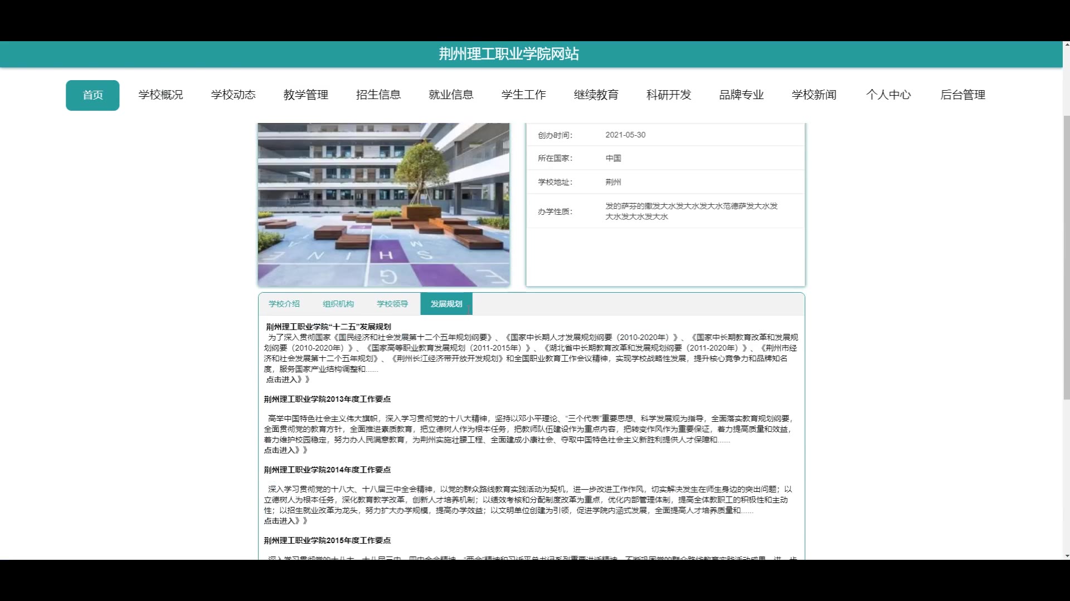1070x601 pixels.
Task: Open the 学生工作 menu item
Action: point(523,95)
